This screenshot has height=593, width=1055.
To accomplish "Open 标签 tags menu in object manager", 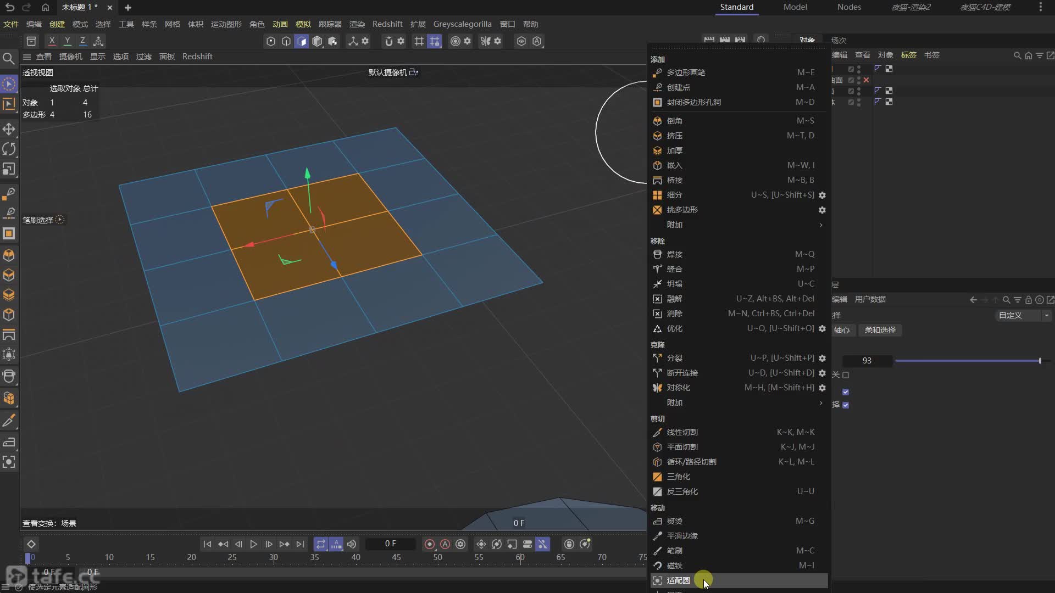I will point(909,55).
